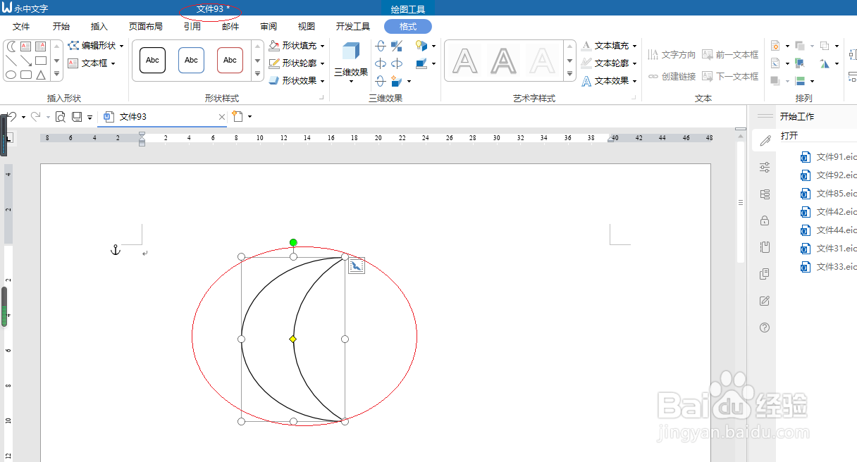Select the straight line shape tool
This screenshot has height=462, width=857.
pyautogui.click(x=11, y=61)
